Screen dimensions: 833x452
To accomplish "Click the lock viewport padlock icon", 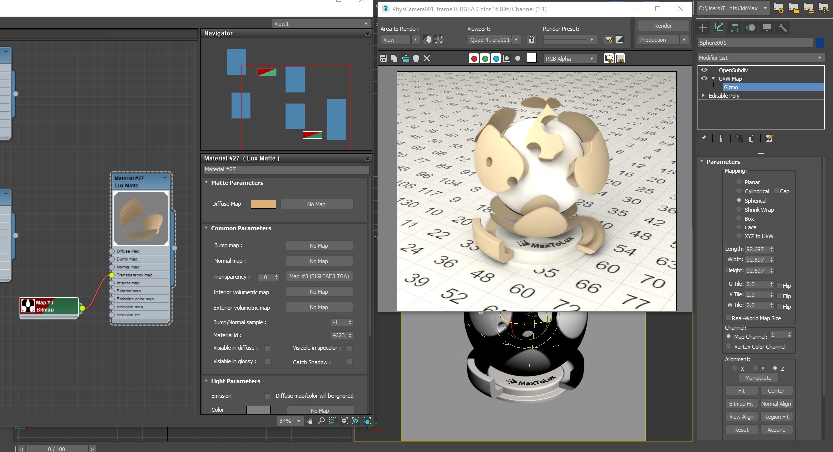I will point(532,40).
